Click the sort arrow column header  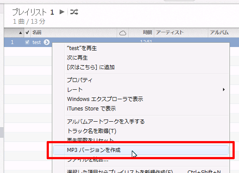20,33
